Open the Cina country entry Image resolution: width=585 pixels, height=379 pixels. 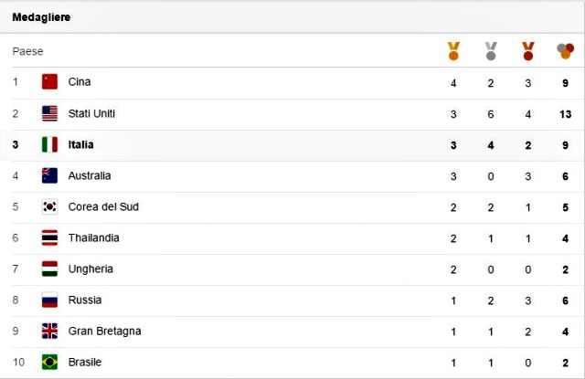(x=80, y=82)
